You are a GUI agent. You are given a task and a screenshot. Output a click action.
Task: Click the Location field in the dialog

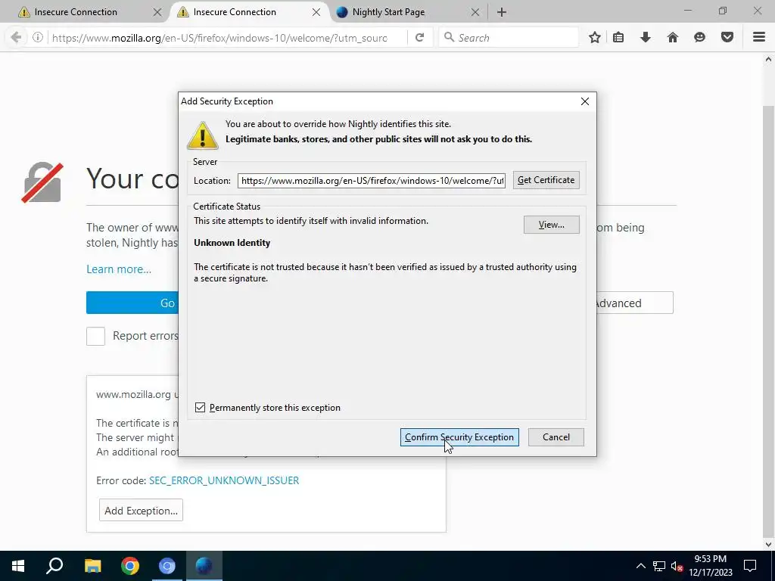click(371, 181)
